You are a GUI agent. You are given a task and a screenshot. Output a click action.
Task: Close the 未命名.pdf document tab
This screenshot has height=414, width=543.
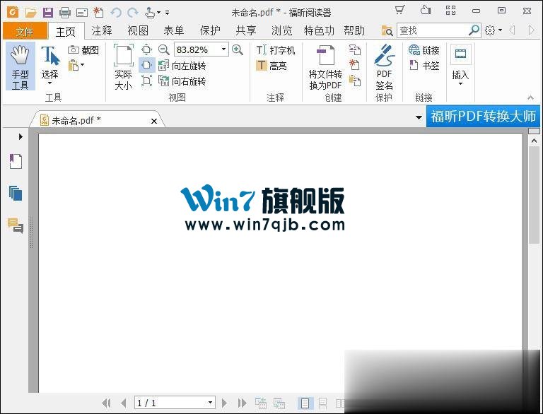click(x=154, y=121)
